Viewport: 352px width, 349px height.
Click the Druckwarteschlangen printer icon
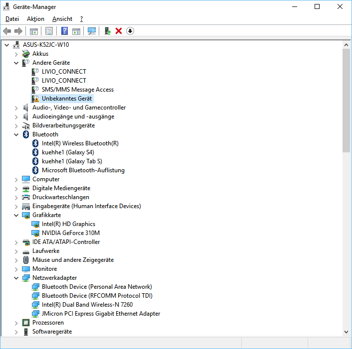point(26,197)
